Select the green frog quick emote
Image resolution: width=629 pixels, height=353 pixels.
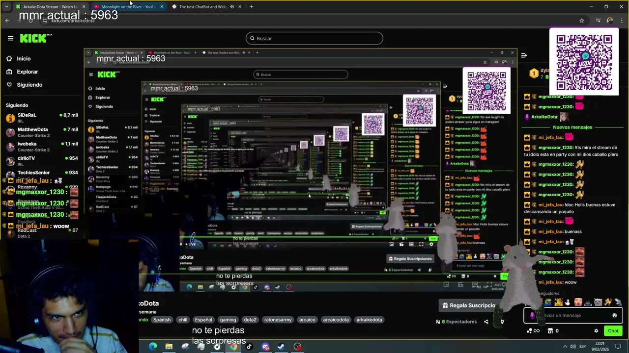547,303
